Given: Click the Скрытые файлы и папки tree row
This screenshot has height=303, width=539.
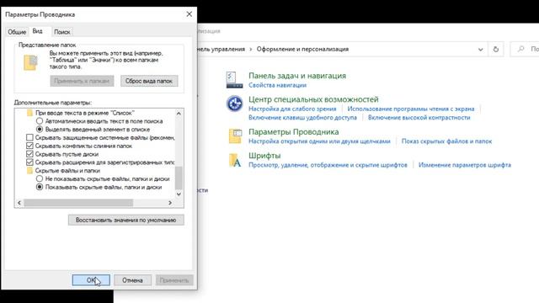Looking at the screenshot, I should 67,171.
